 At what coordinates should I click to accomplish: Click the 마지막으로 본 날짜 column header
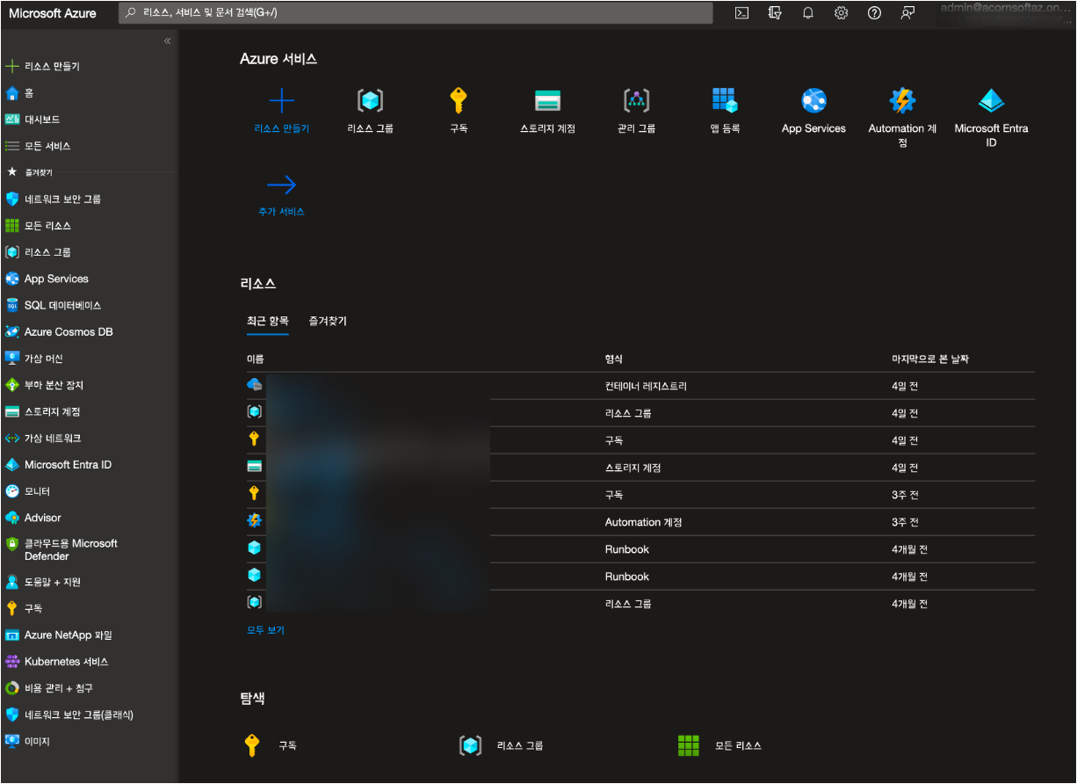(x=930, y=359)
